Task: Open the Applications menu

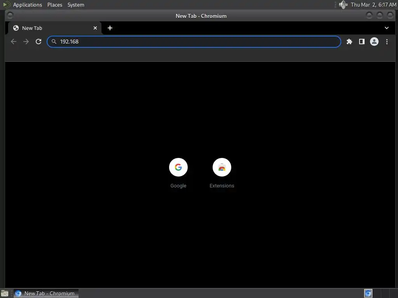Action: click(x=28, y=5)
